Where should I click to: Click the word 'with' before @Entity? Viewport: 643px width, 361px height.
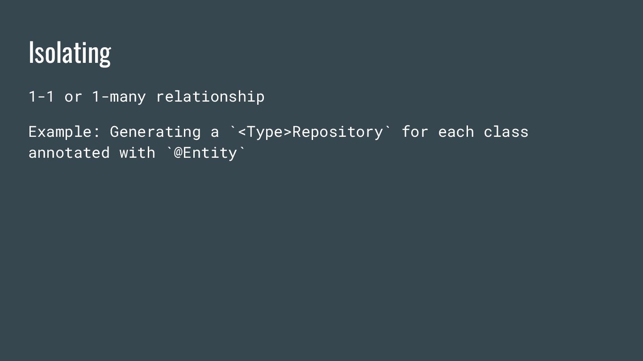pyautogui.click(x=137, y=153)
